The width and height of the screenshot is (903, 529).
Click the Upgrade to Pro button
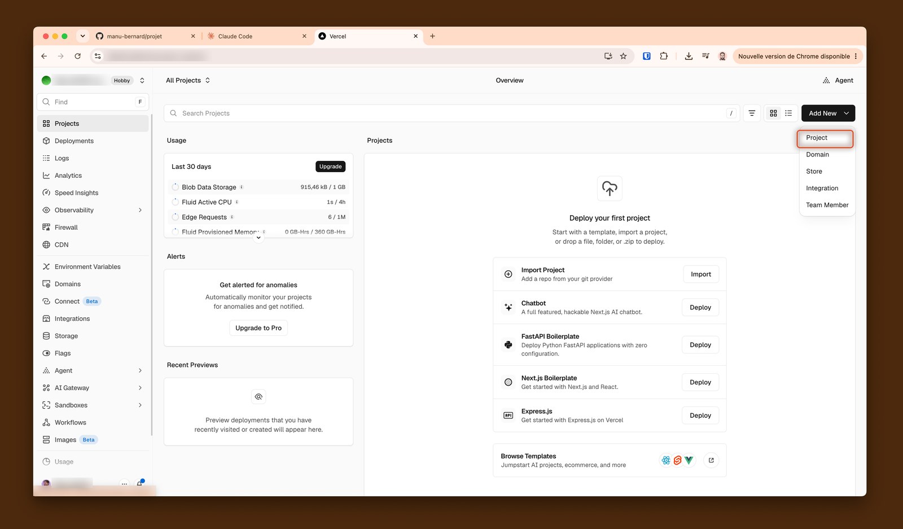pyautogui.click(x=258, y=328)
